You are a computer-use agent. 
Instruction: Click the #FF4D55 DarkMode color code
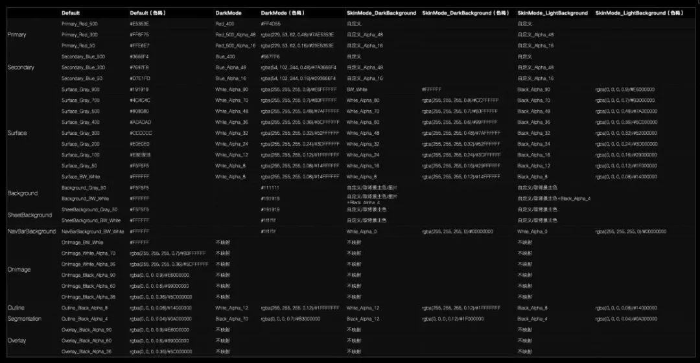[x=271, y=23]
